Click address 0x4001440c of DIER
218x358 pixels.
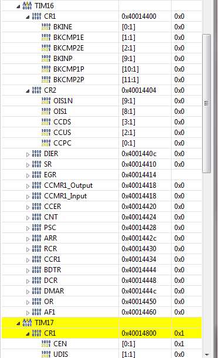point(139,154)
